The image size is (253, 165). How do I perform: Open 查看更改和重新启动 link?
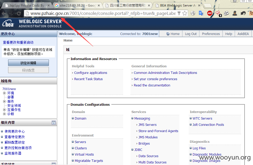click(x=18, y=42)
